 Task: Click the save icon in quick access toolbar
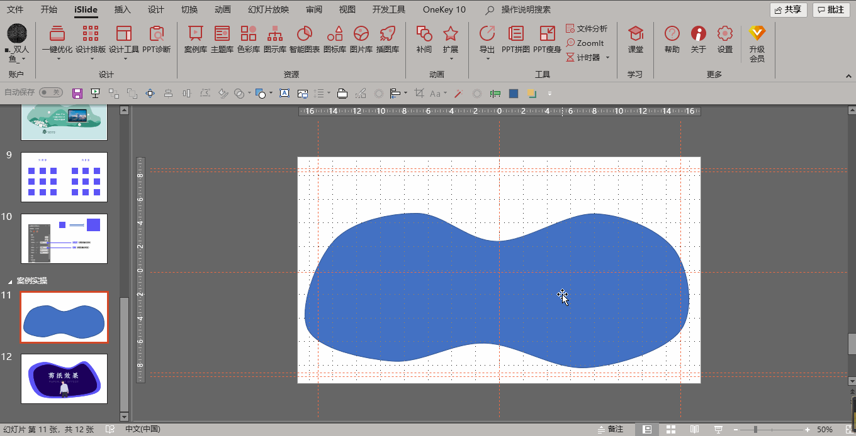pos(77,94)
